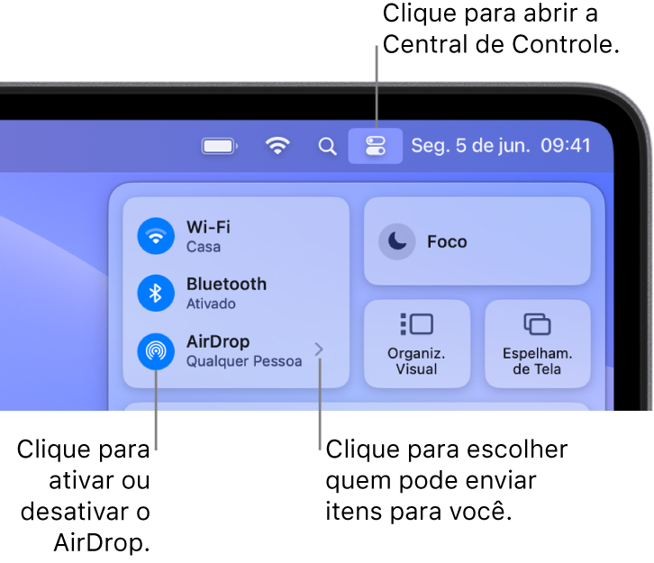The image size is (654, 563).
Task: Open Control Center from the menu bar
Action: tap(375, 146)
